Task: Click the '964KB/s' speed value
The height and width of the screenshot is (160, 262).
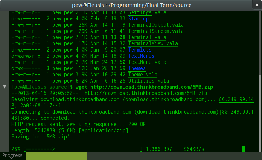Action: click(194, 149)
